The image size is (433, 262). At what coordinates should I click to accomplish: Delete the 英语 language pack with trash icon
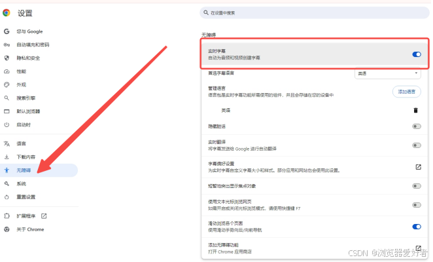pyautogui.click(x=415, y=111)
